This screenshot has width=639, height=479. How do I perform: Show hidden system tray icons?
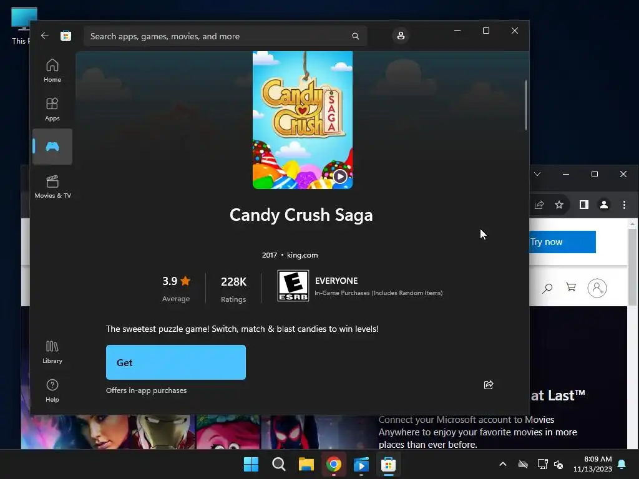(503, 464)
